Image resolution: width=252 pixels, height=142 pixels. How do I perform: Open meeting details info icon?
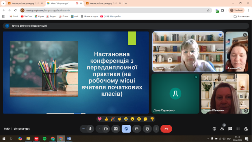pyautogui.click(x=214, y=129)
